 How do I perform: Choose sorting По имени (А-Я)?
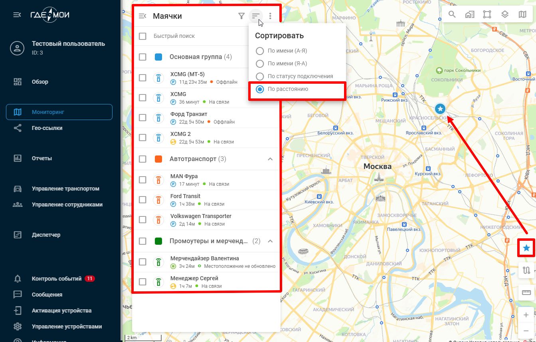point(260,51)
